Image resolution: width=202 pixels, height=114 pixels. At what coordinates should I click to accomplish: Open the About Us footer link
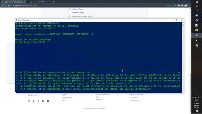99,100
